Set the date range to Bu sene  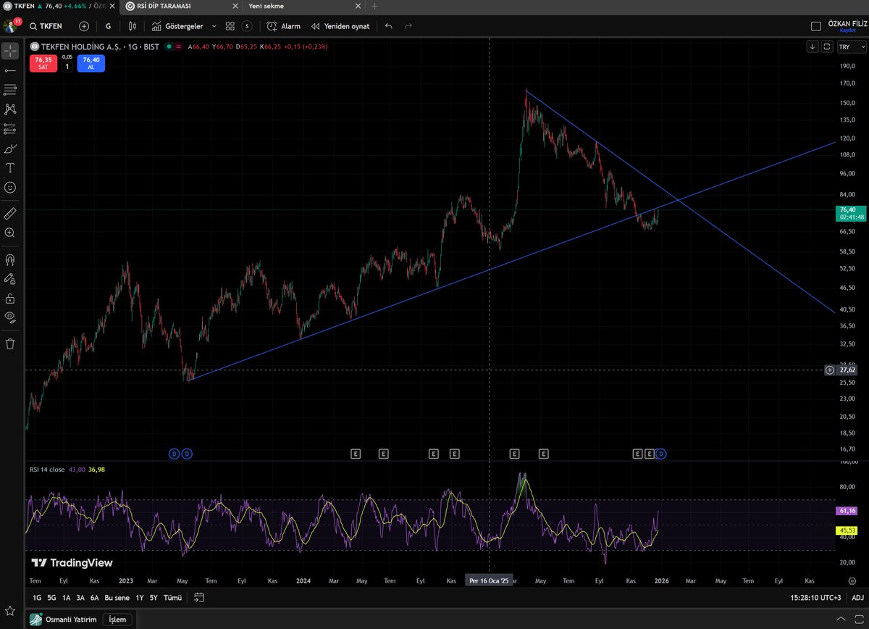pos(117,598)
